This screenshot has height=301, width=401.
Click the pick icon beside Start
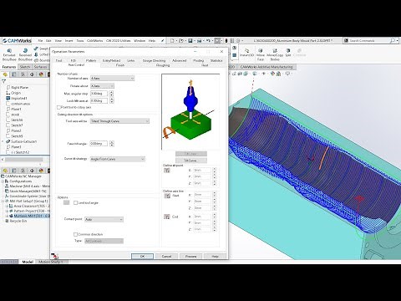point(167,196)
